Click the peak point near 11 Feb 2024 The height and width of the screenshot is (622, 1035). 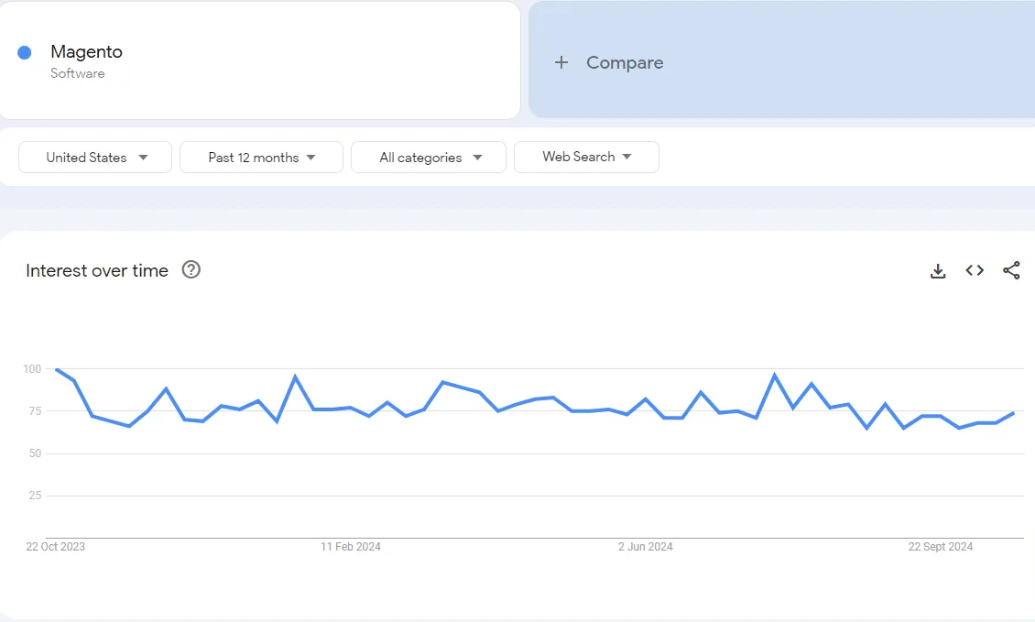coord(296,376)
